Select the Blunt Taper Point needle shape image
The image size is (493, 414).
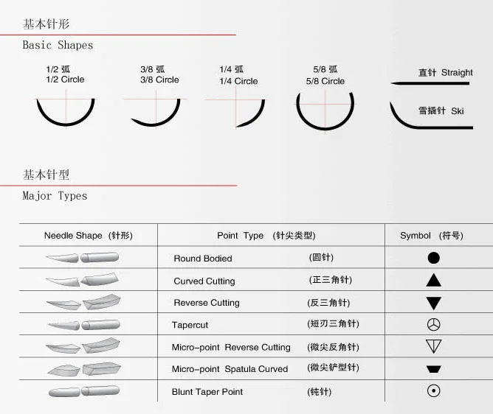coord(82,391)
